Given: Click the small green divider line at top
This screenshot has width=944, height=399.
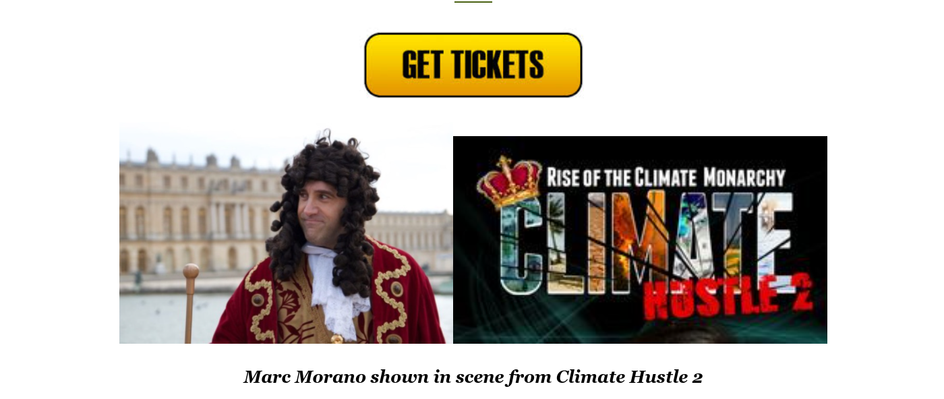Looking at the screenshot, I should pyautogui.click(x=473, y=1).
